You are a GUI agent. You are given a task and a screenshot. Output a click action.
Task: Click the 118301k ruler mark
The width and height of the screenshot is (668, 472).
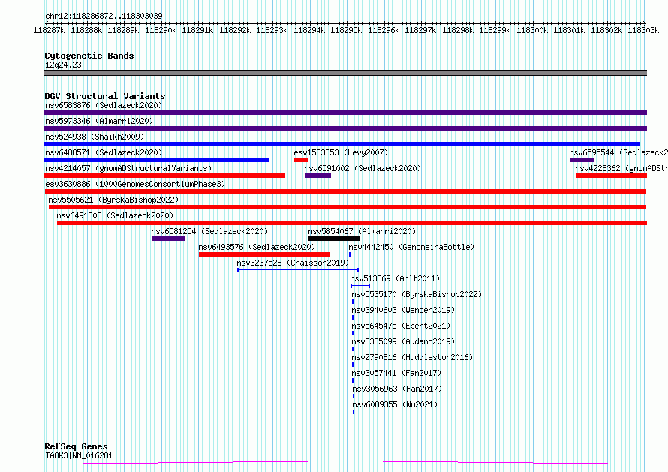[569, 30]
